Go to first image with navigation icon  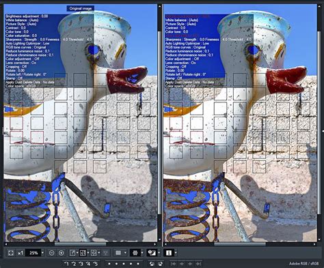[174, 264]
